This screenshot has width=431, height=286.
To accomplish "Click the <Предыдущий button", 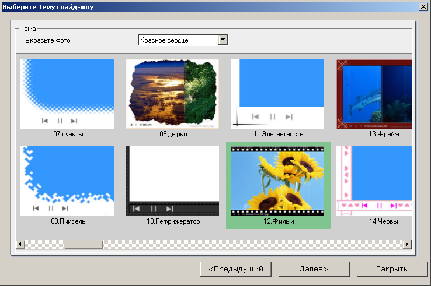I will (x=236, y=269).
